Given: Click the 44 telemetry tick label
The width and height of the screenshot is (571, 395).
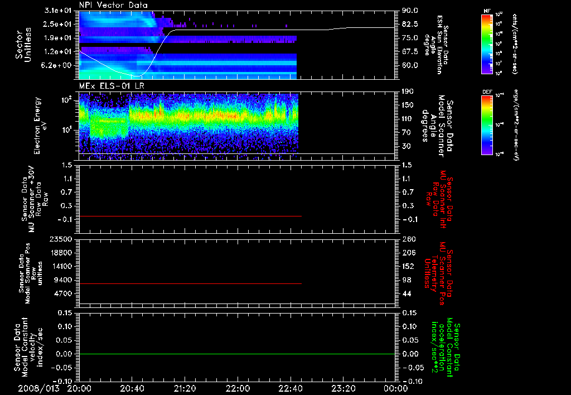Looking at the screenshot, I should click(x=406, y=293).
